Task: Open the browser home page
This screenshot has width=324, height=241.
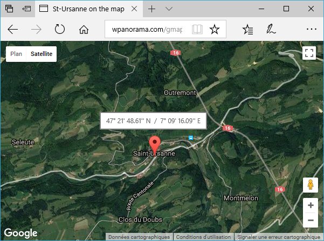Action: point(84,30)
